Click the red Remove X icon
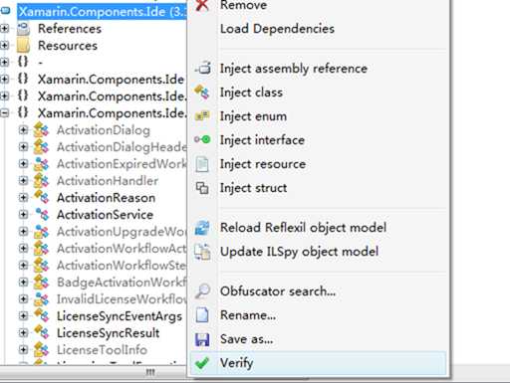Screen dimensions: 510x383 (x=202, y=5)
